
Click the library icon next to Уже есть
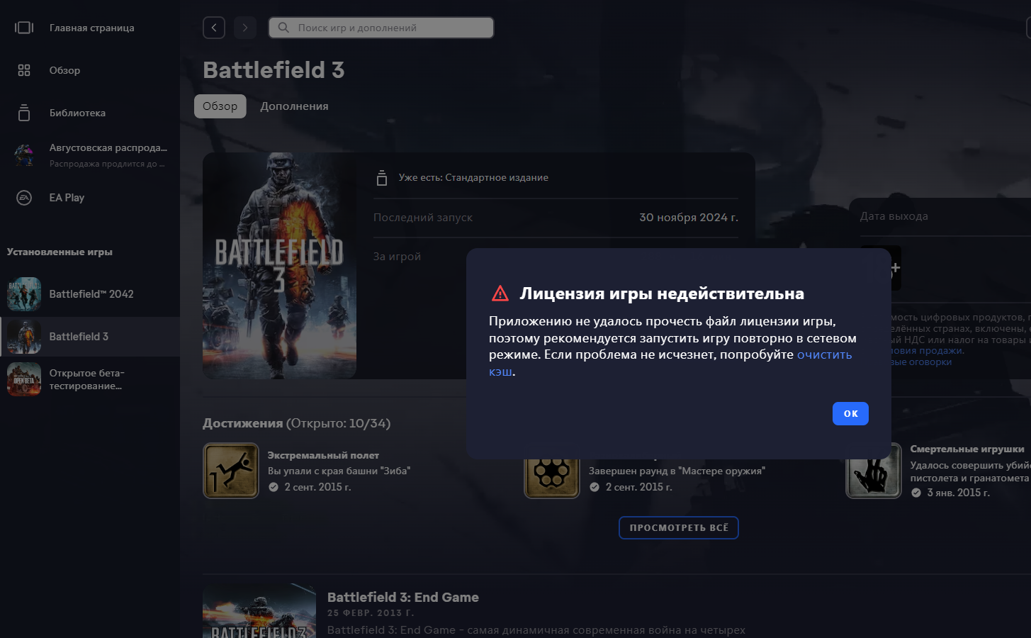click(382, 178)
